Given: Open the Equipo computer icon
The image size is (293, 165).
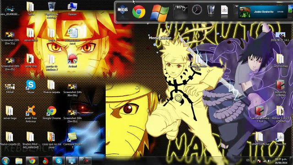Looking at the screenshot, I should [72, 9].
